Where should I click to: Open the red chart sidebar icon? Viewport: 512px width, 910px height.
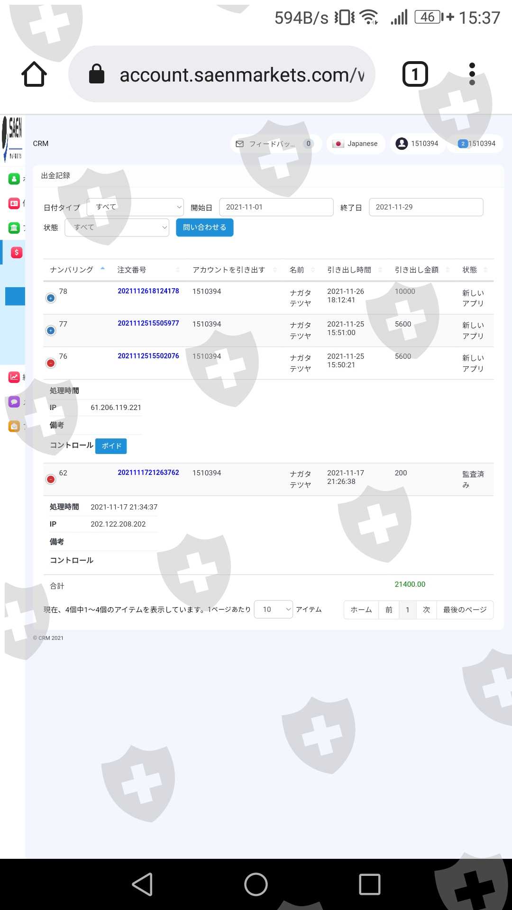14,377
